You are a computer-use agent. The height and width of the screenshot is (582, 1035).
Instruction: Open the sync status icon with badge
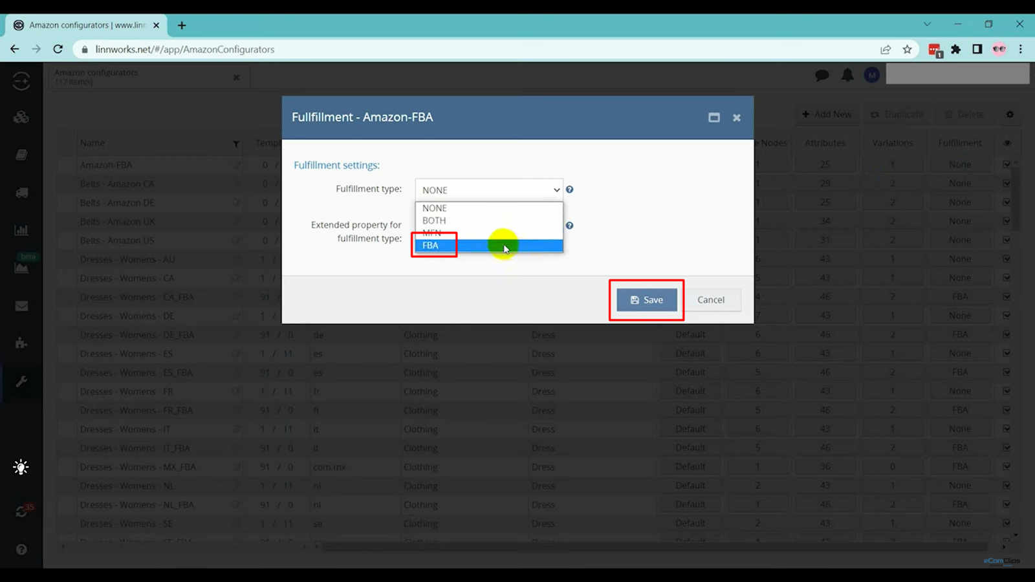pyautogui.click(x=23, y=511)
